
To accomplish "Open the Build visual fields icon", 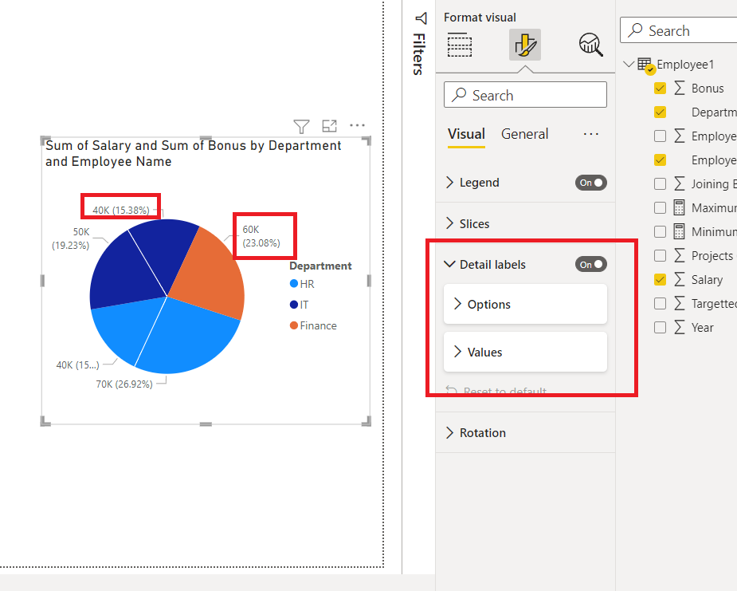I will click(459, 45).
